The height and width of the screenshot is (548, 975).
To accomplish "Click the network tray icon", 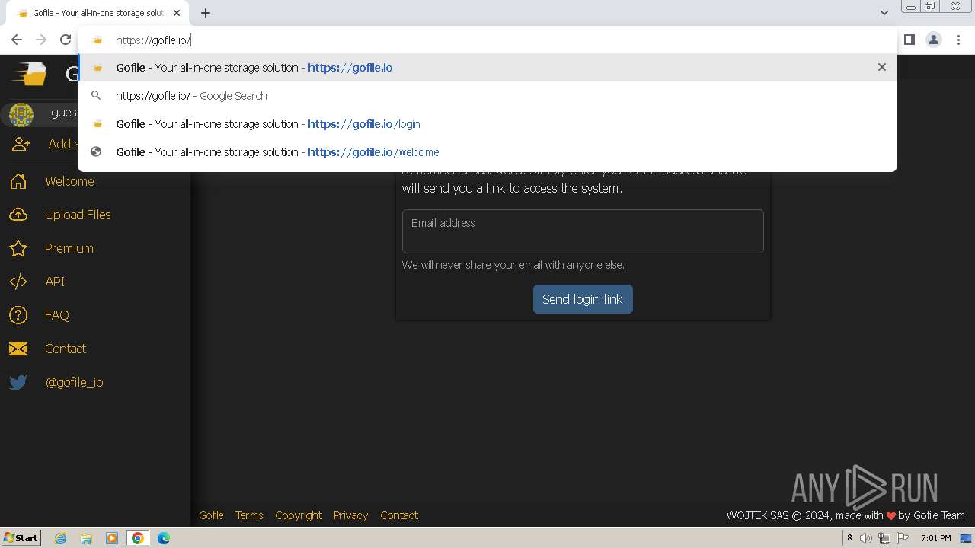I will click(884, 538).
